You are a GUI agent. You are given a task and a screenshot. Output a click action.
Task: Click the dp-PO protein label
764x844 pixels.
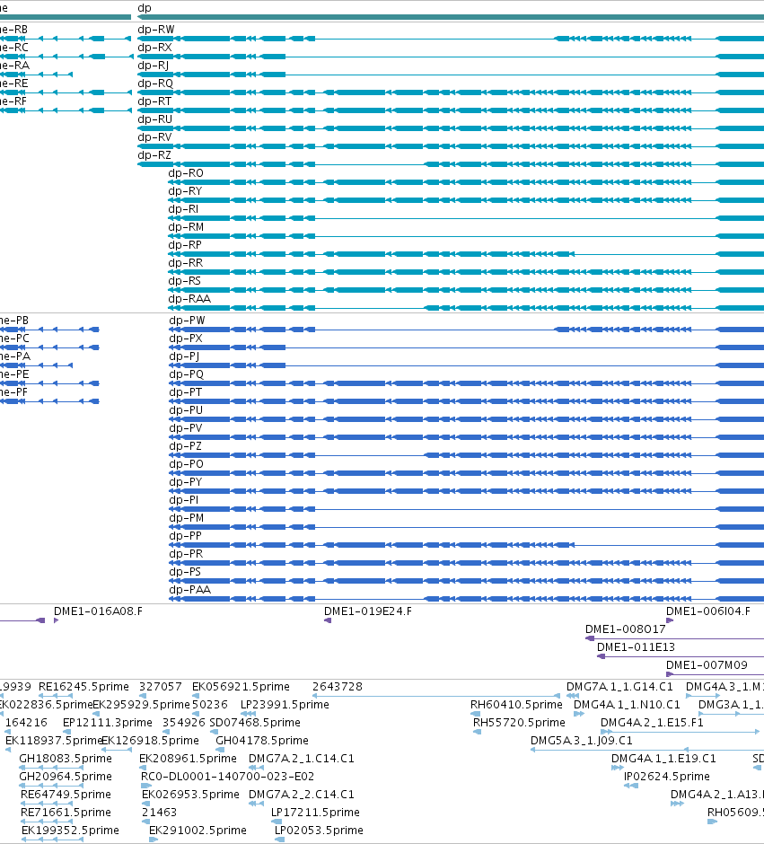click(187, 463)
